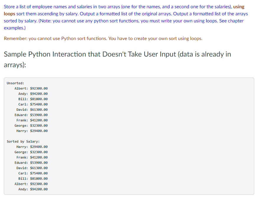Click Frank's row under Sorted by Salary
Viewport: 264px width, 198px height.
coord(32,157)
